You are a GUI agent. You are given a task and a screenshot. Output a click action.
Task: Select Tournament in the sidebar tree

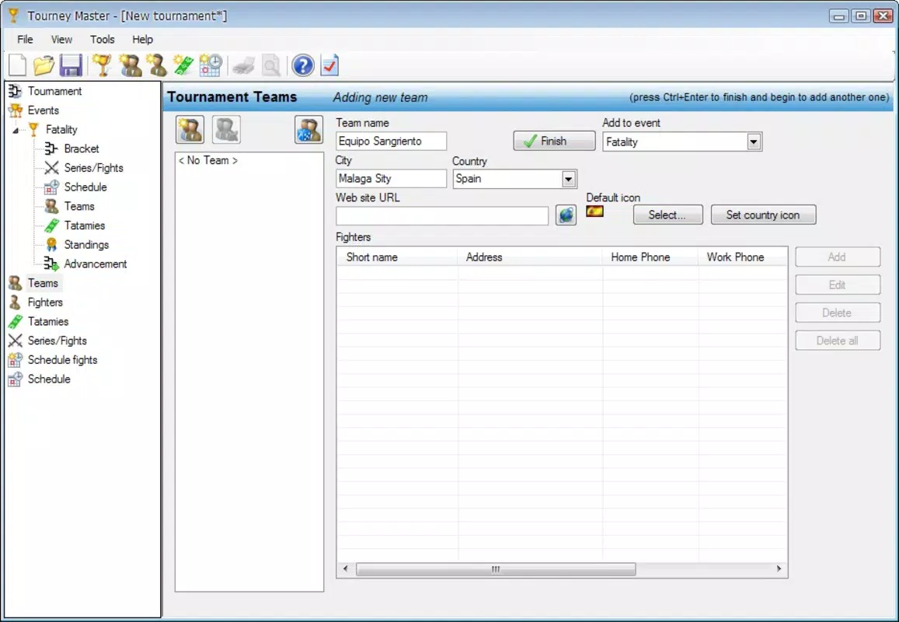point(54,91)
